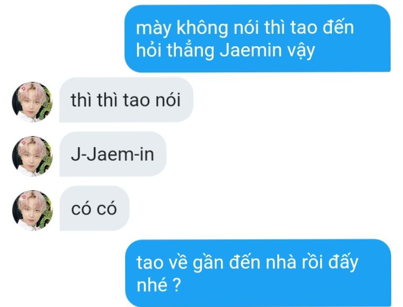View sender profile photo of the first gray reply

tap(32, 102)
